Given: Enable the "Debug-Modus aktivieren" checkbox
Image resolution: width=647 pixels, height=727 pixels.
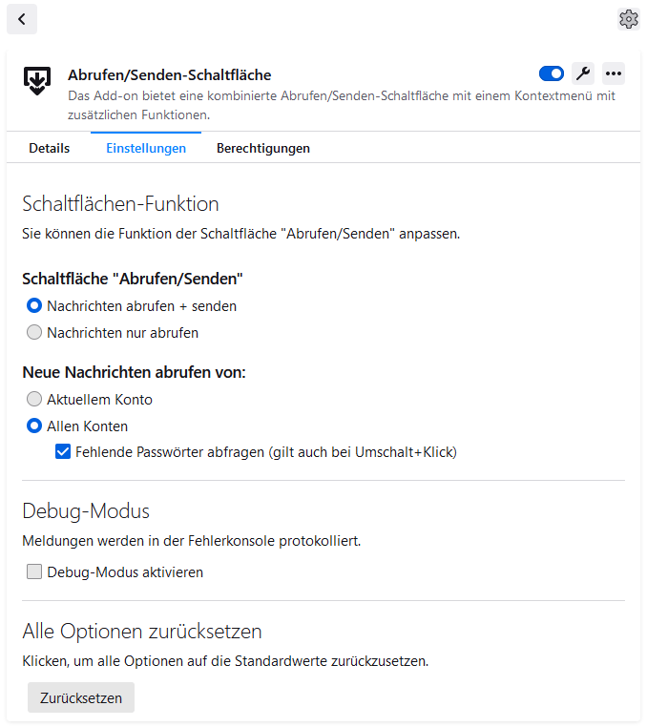Looking at the screenshot, I should point(34,572).
